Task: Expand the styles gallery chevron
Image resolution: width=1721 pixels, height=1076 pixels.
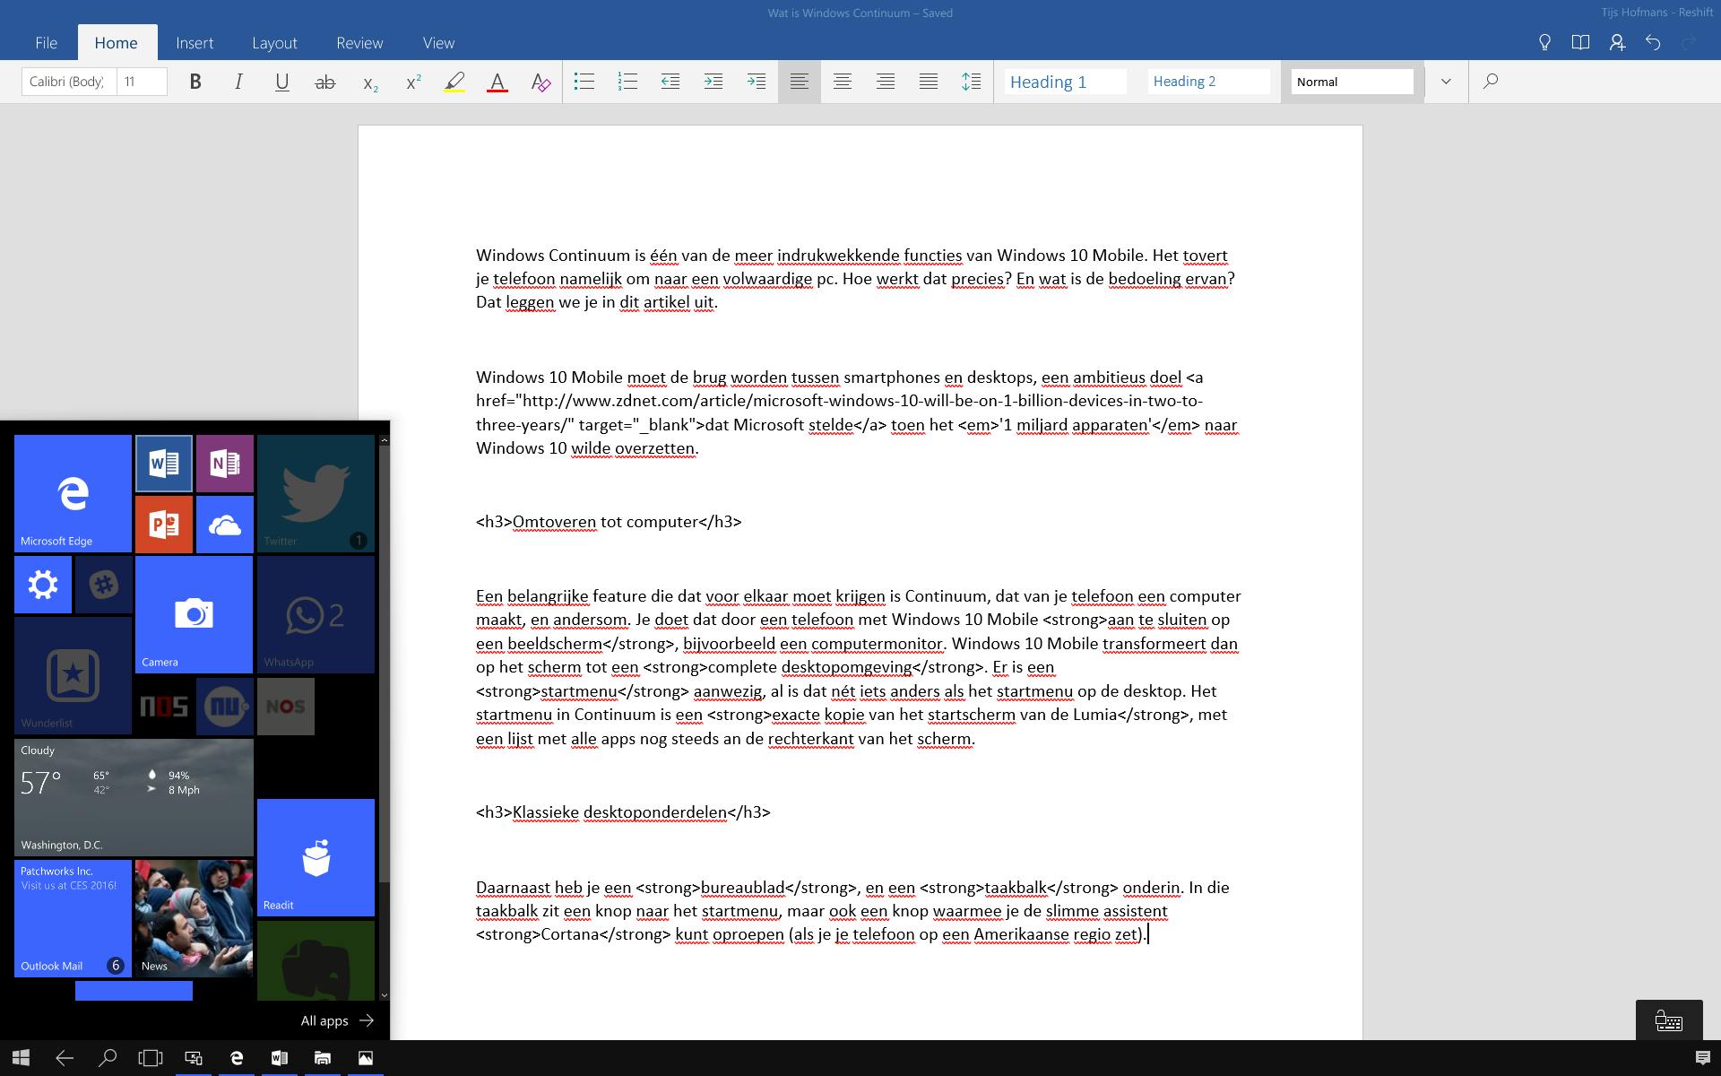Action: click(x=1446, y=82)
